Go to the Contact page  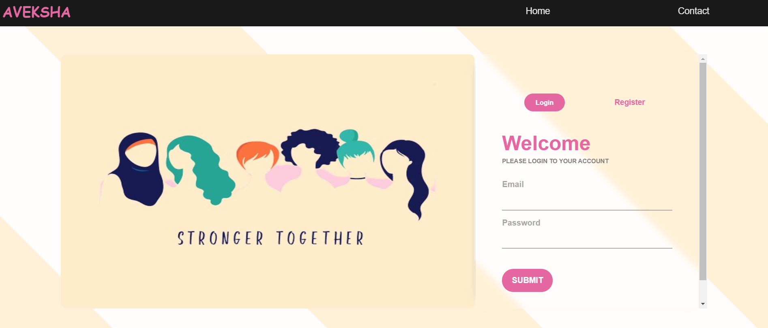tap(693, 11)
